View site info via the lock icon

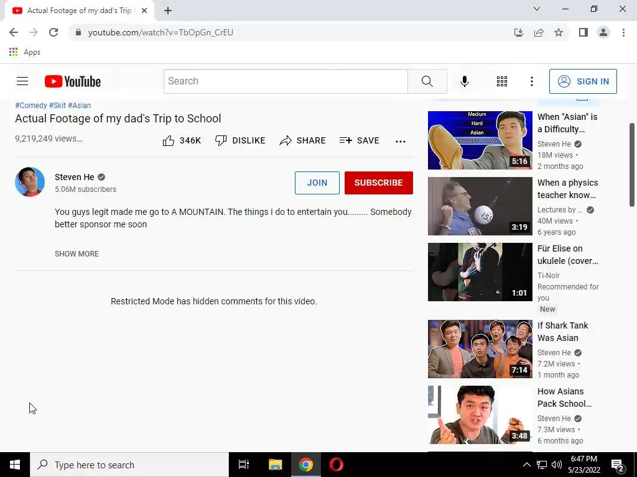point(78,32)
